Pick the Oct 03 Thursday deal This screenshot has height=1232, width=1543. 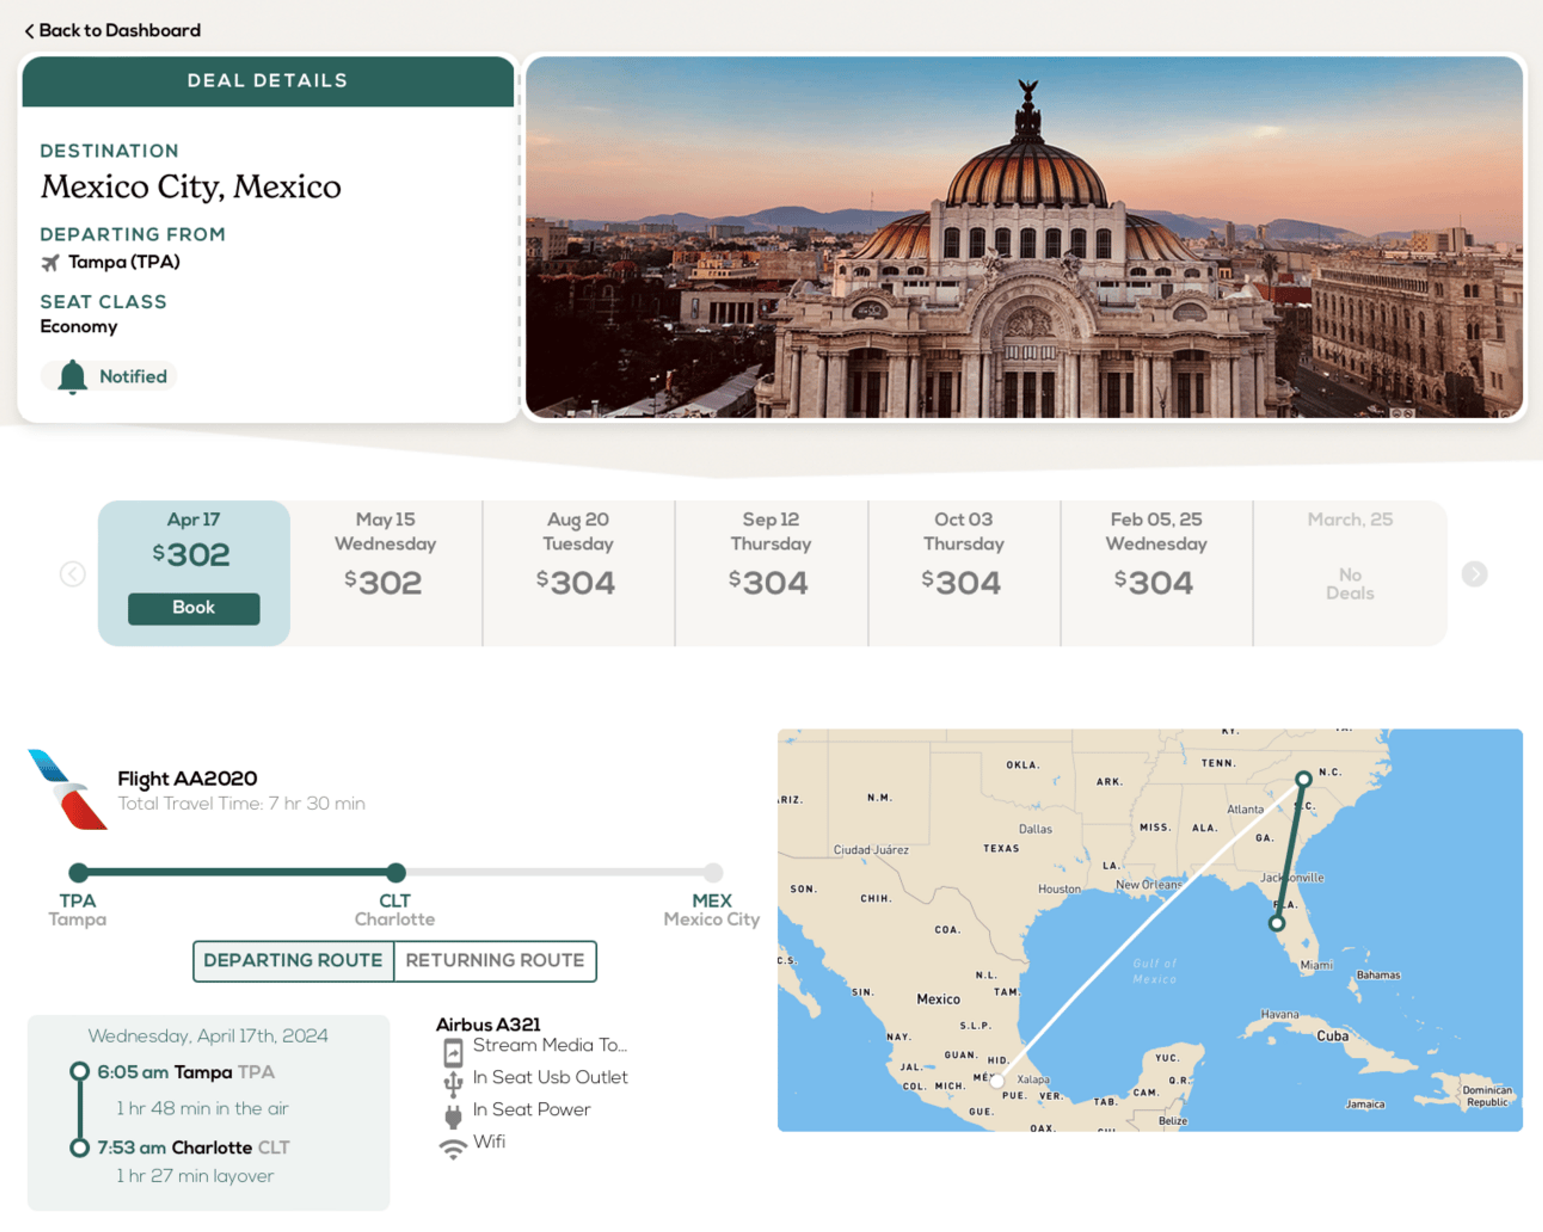click(x=964, y=573)
